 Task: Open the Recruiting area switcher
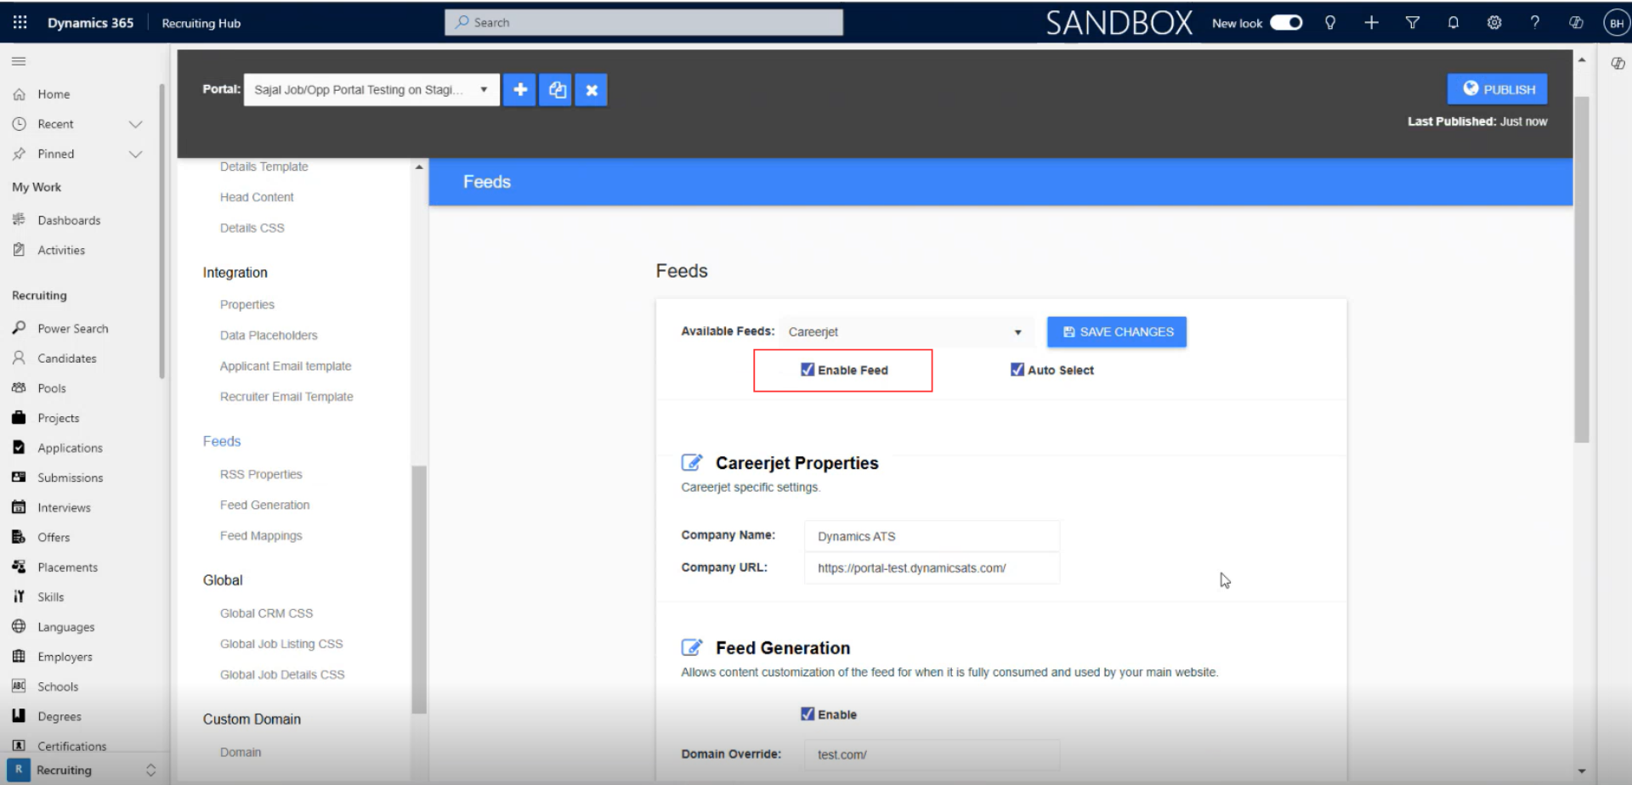pyautogui.click(x=83, y=770)
